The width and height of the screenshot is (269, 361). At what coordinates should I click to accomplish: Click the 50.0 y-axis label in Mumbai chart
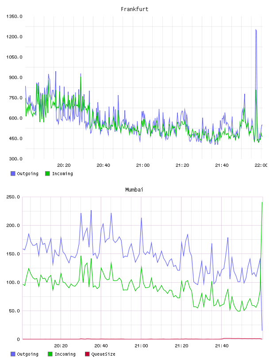14,311
